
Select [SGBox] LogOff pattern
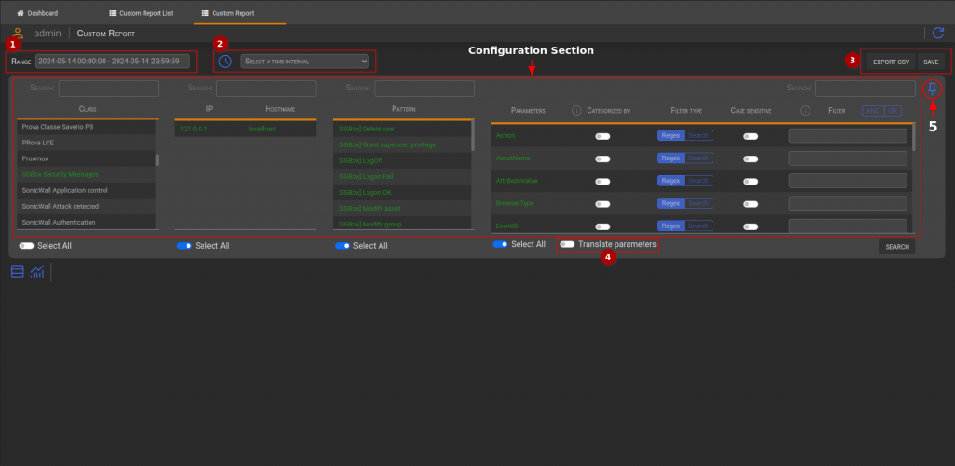pyautogui.click(x=402, y=160)
